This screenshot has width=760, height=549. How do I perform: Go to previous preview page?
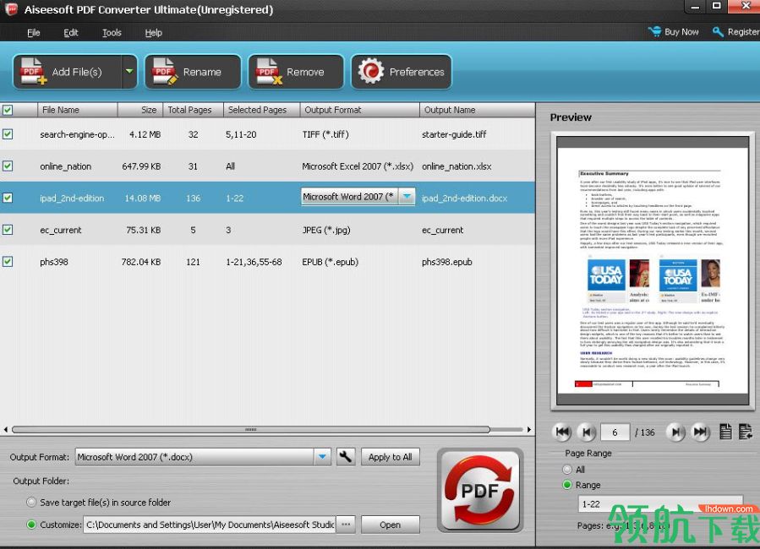pyautogui.click(x=587, y=432)
